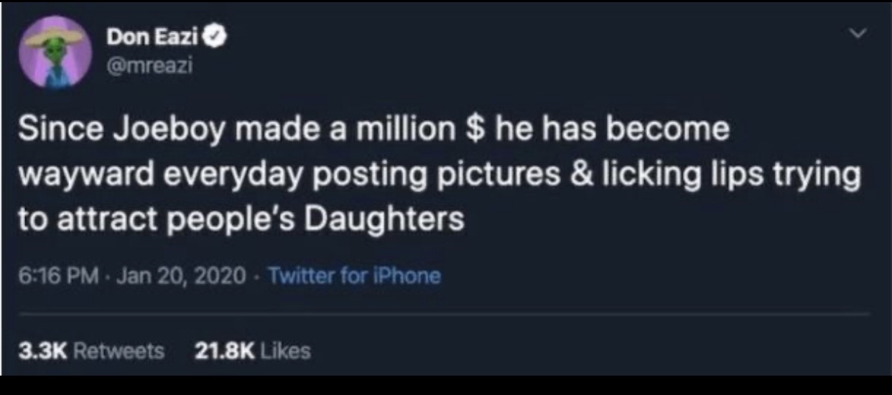Click the Twitter for iPhone source link
The image size is (892, 395).
[354, 275]
